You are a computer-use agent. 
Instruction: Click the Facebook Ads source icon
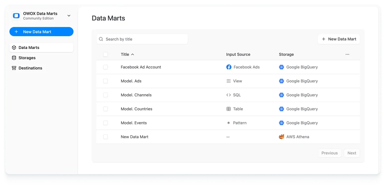tap(229, 67)
